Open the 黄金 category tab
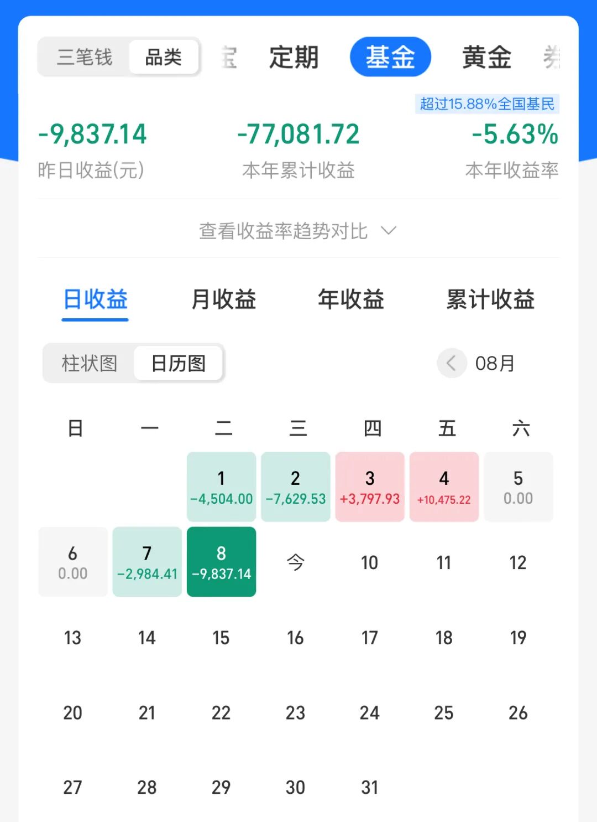Viewport: 597px width, 822px height. click(486, 57)
